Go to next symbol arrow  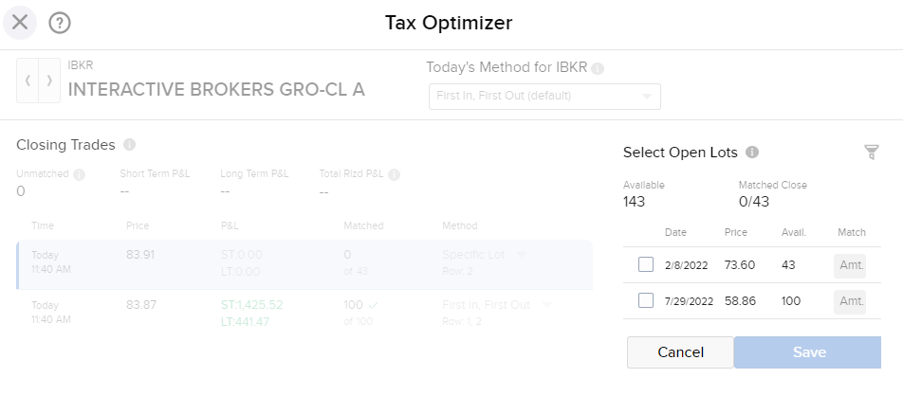click(49, 81)
